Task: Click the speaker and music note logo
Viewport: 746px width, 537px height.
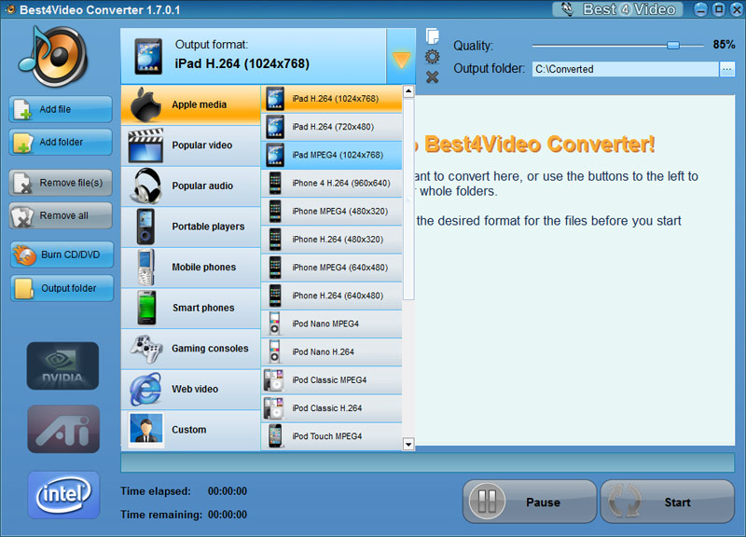Action: point(53,57)
